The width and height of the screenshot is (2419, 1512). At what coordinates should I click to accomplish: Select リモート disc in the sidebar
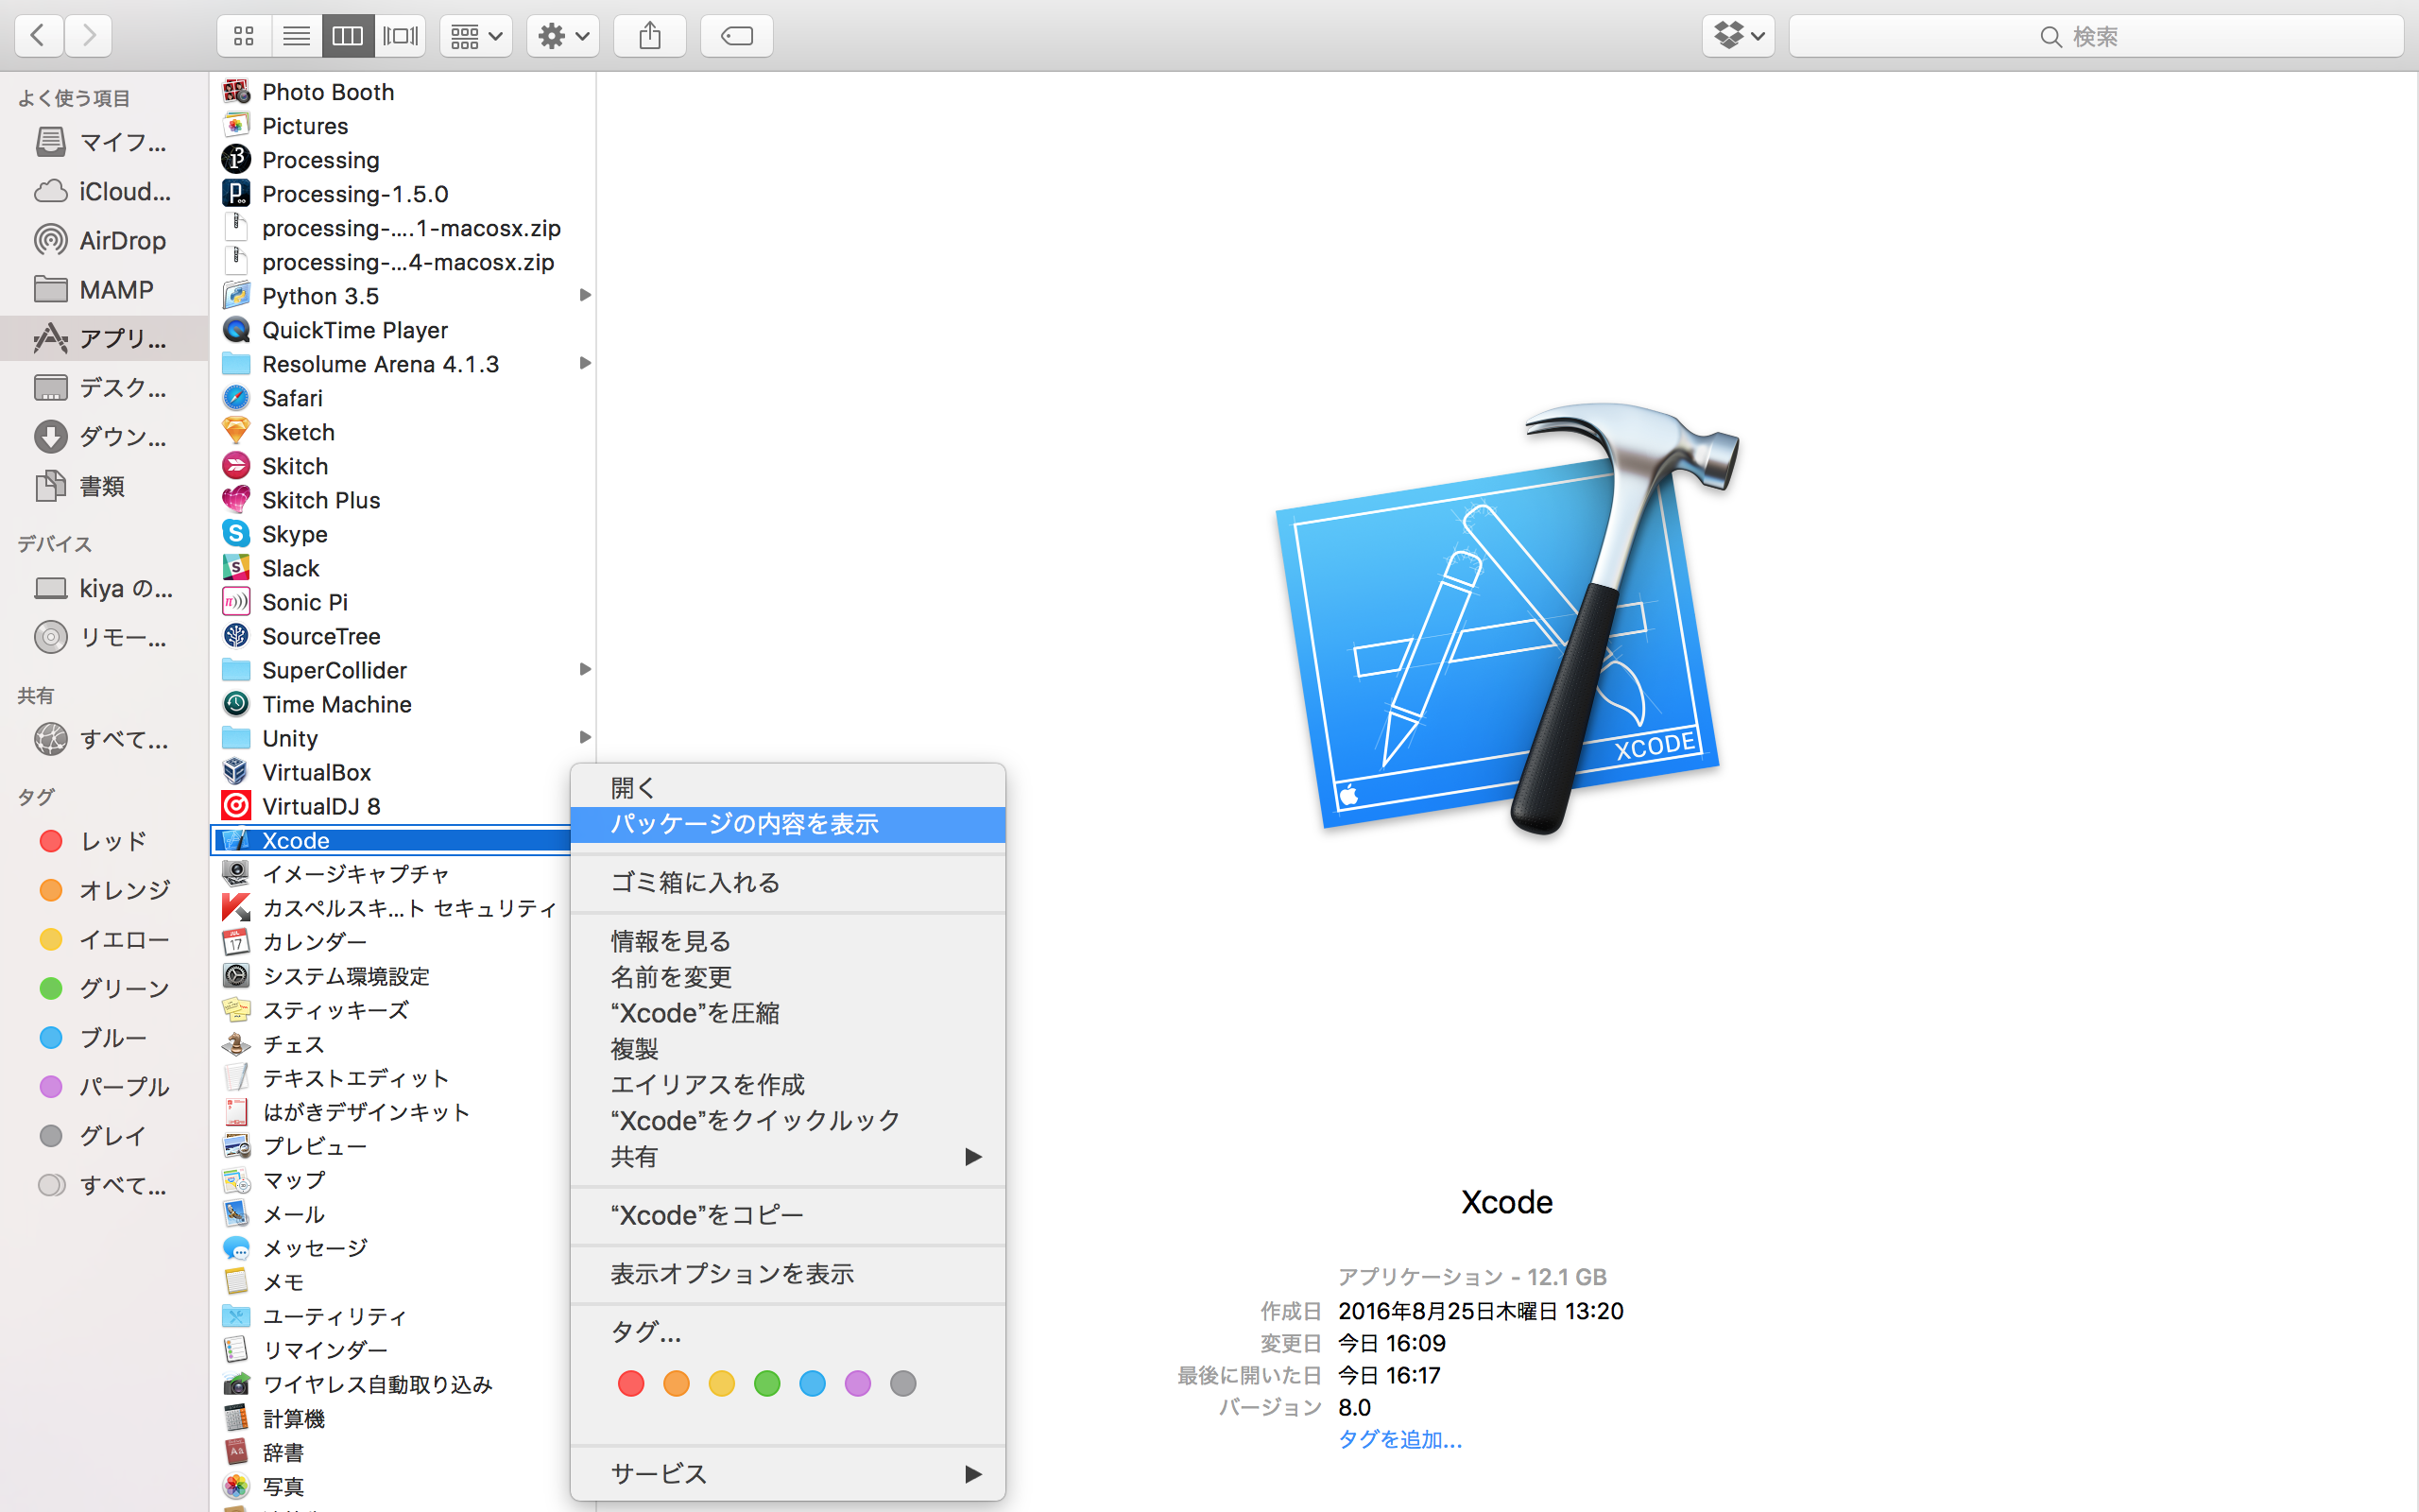(104, 637)
